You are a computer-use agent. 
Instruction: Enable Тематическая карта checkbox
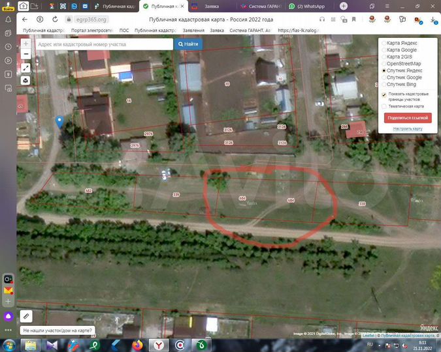point(384,106)
